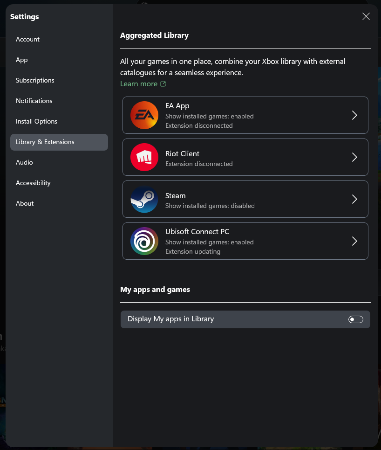Click the Aggregated Library heading
The height and width of the screenshot is (450, 381).
coord(154,35)
